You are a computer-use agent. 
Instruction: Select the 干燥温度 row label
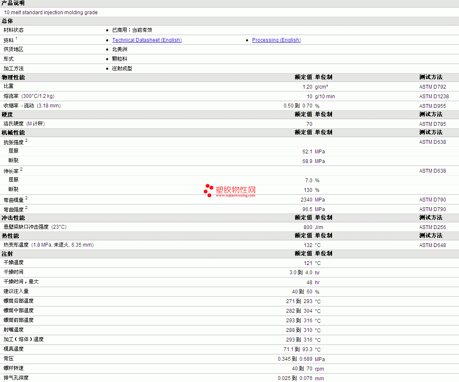click(13, 262)
